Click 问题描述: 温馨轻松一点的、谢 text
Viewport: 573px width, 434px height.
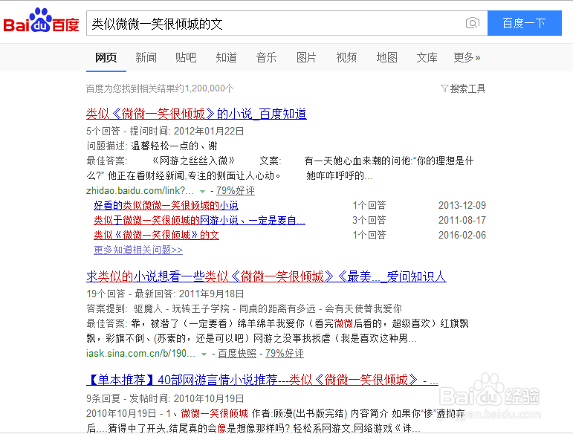point(152,146)
